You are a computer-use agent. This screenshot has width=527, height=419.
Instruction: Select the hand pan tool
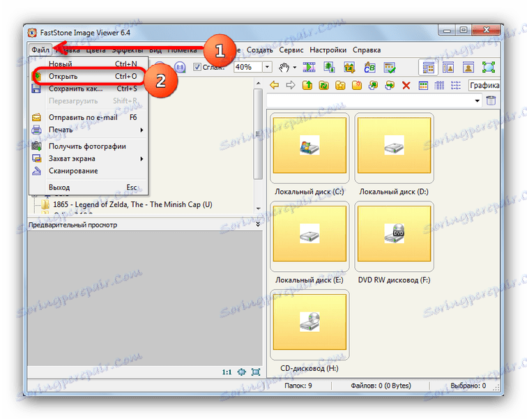(284, 68)
